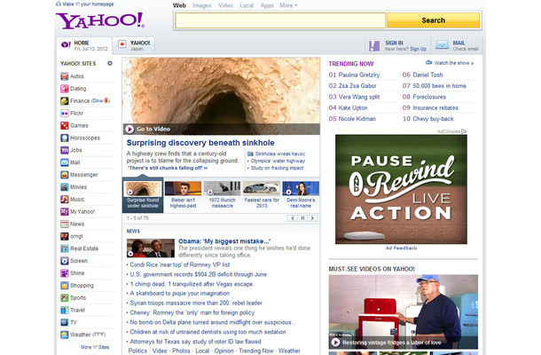Click the Sign Up link
This screenshot has width=541, height=355.
[x=419, y=49]
